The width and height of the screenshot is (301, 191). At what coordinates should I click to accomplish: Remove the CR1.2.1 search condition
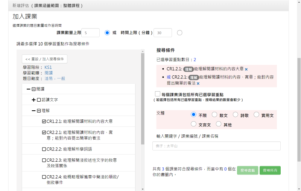tap(246, 69)
